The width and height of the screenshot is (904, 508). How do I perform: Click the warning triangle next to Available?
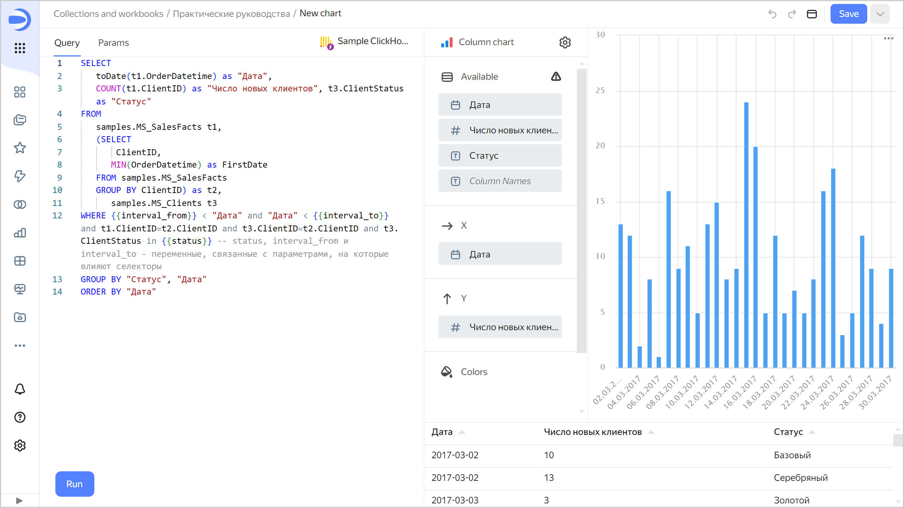pos(556,76)
